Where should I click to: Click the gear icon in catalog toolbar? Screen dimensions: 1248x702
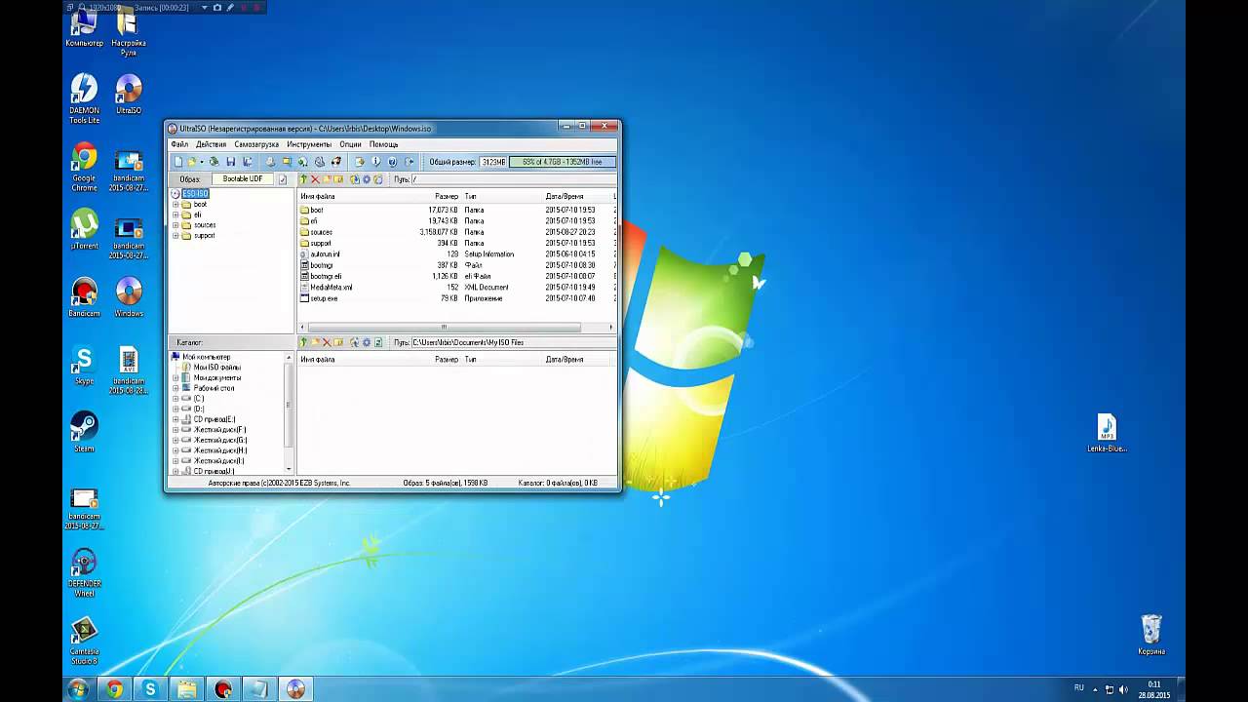(x=367, y=342)
